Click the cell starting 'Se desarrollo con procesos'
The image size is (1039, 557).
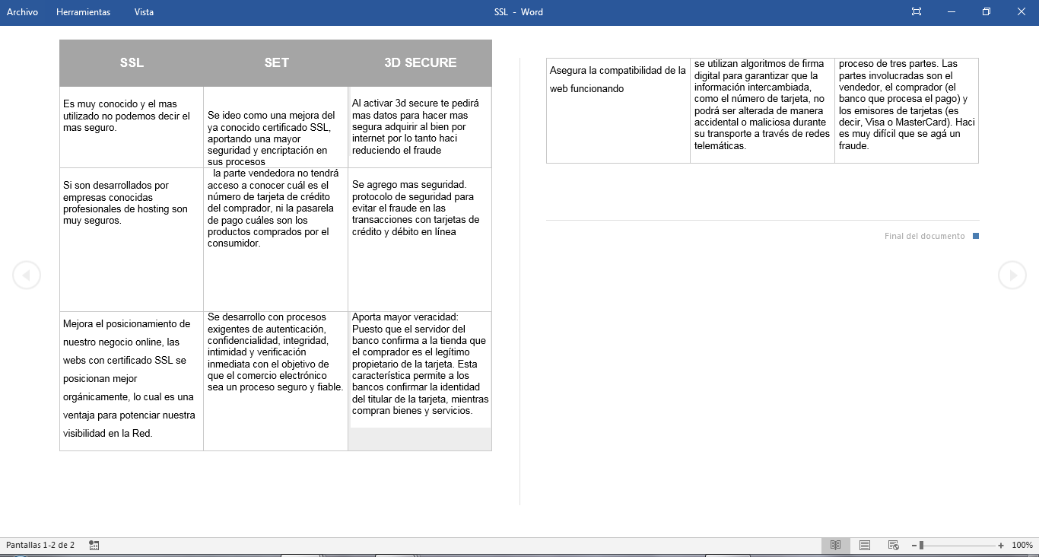pos(276,380)
